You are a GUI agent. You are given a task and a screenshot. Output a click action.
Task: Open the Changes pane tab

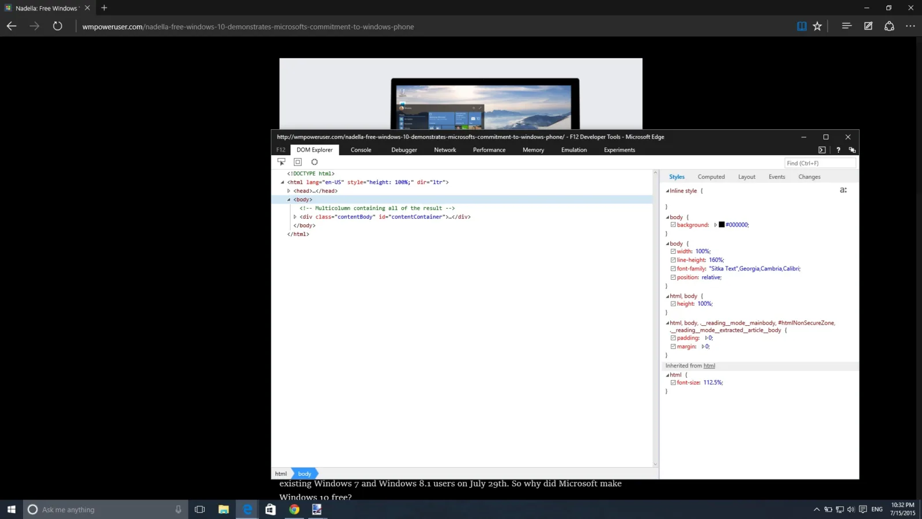(x=809, y=177)
